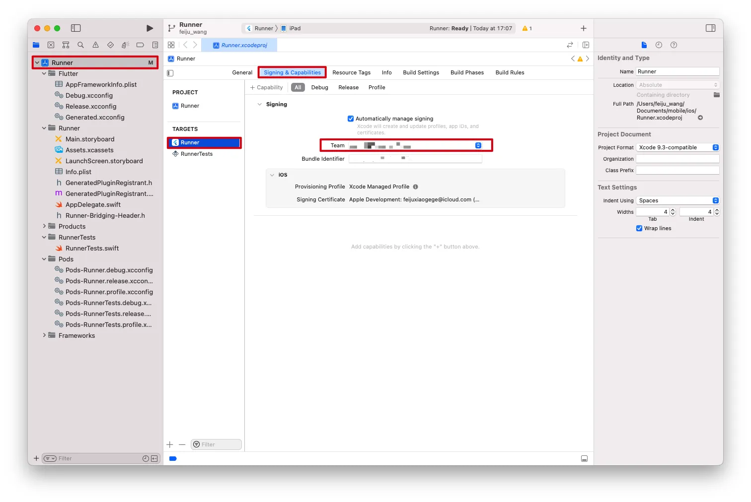Screen dimensions: 751x502
Task: Select the Profile configuration filter
Action: coord(377,87)
